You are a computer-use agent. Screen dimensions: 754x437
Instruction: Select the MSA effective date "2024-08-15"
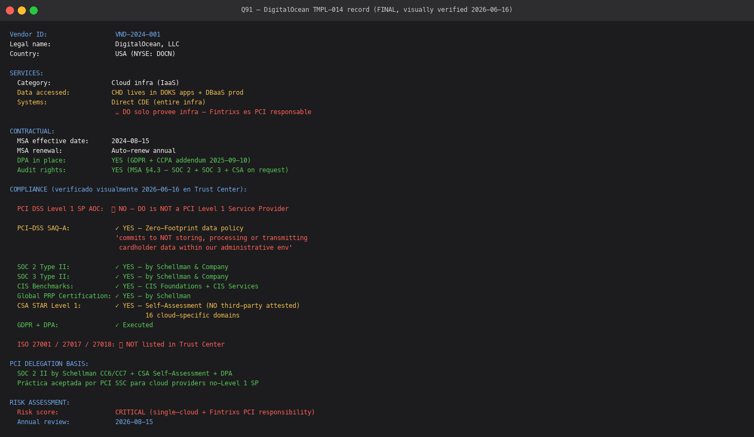click(x=130, y=141)
